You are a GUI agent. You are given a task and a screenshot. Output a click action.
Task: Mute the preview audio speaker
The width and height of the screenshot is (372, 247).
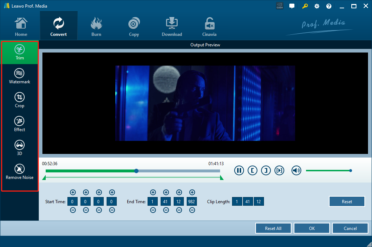click(296, 171)
